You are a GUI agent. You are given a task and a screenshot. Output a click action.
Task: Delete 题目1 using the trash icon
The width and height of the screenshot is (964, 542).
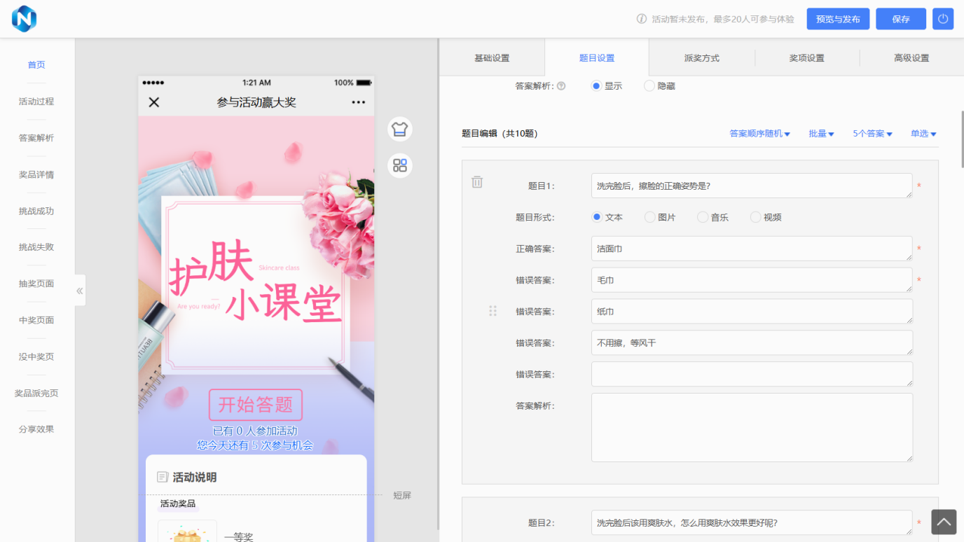coord(477,181)
